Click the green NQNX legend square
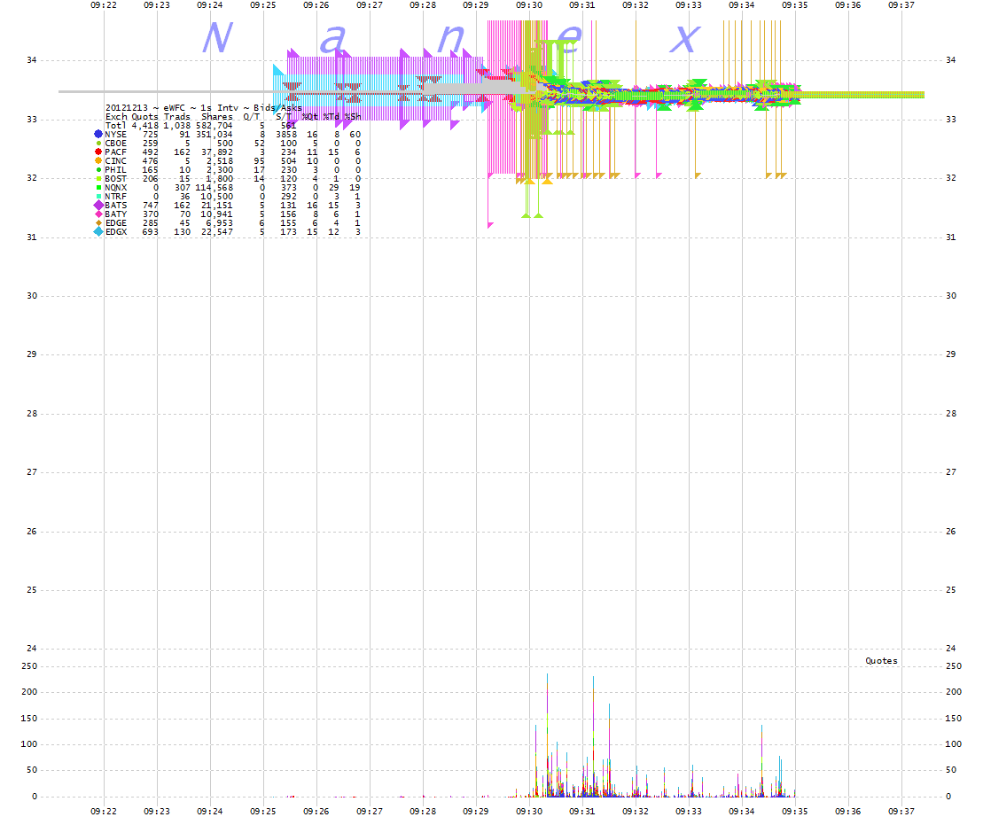 click(x=98, y=187)
